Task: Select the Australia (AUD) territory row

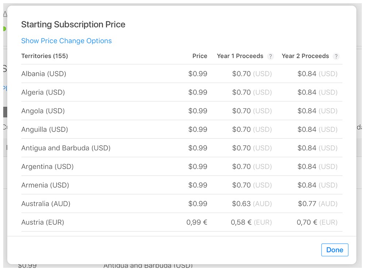Action: (181, 204)
